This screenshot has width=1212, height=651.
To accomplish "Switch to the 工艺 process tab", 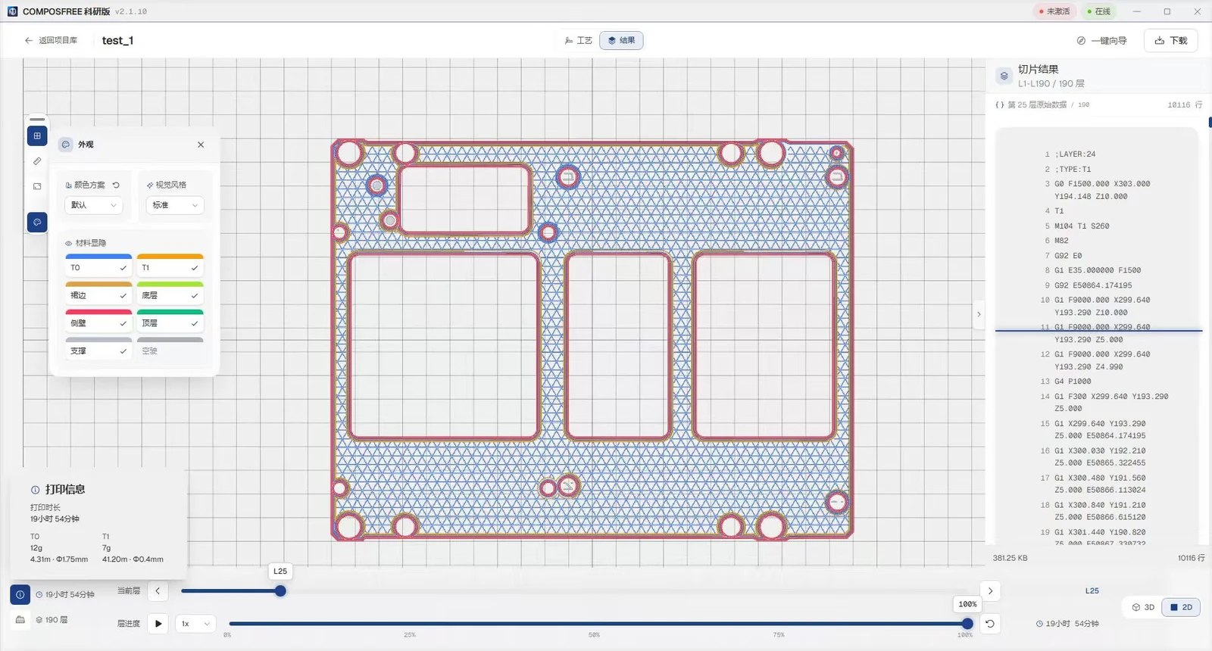I will tap(579, 41).
